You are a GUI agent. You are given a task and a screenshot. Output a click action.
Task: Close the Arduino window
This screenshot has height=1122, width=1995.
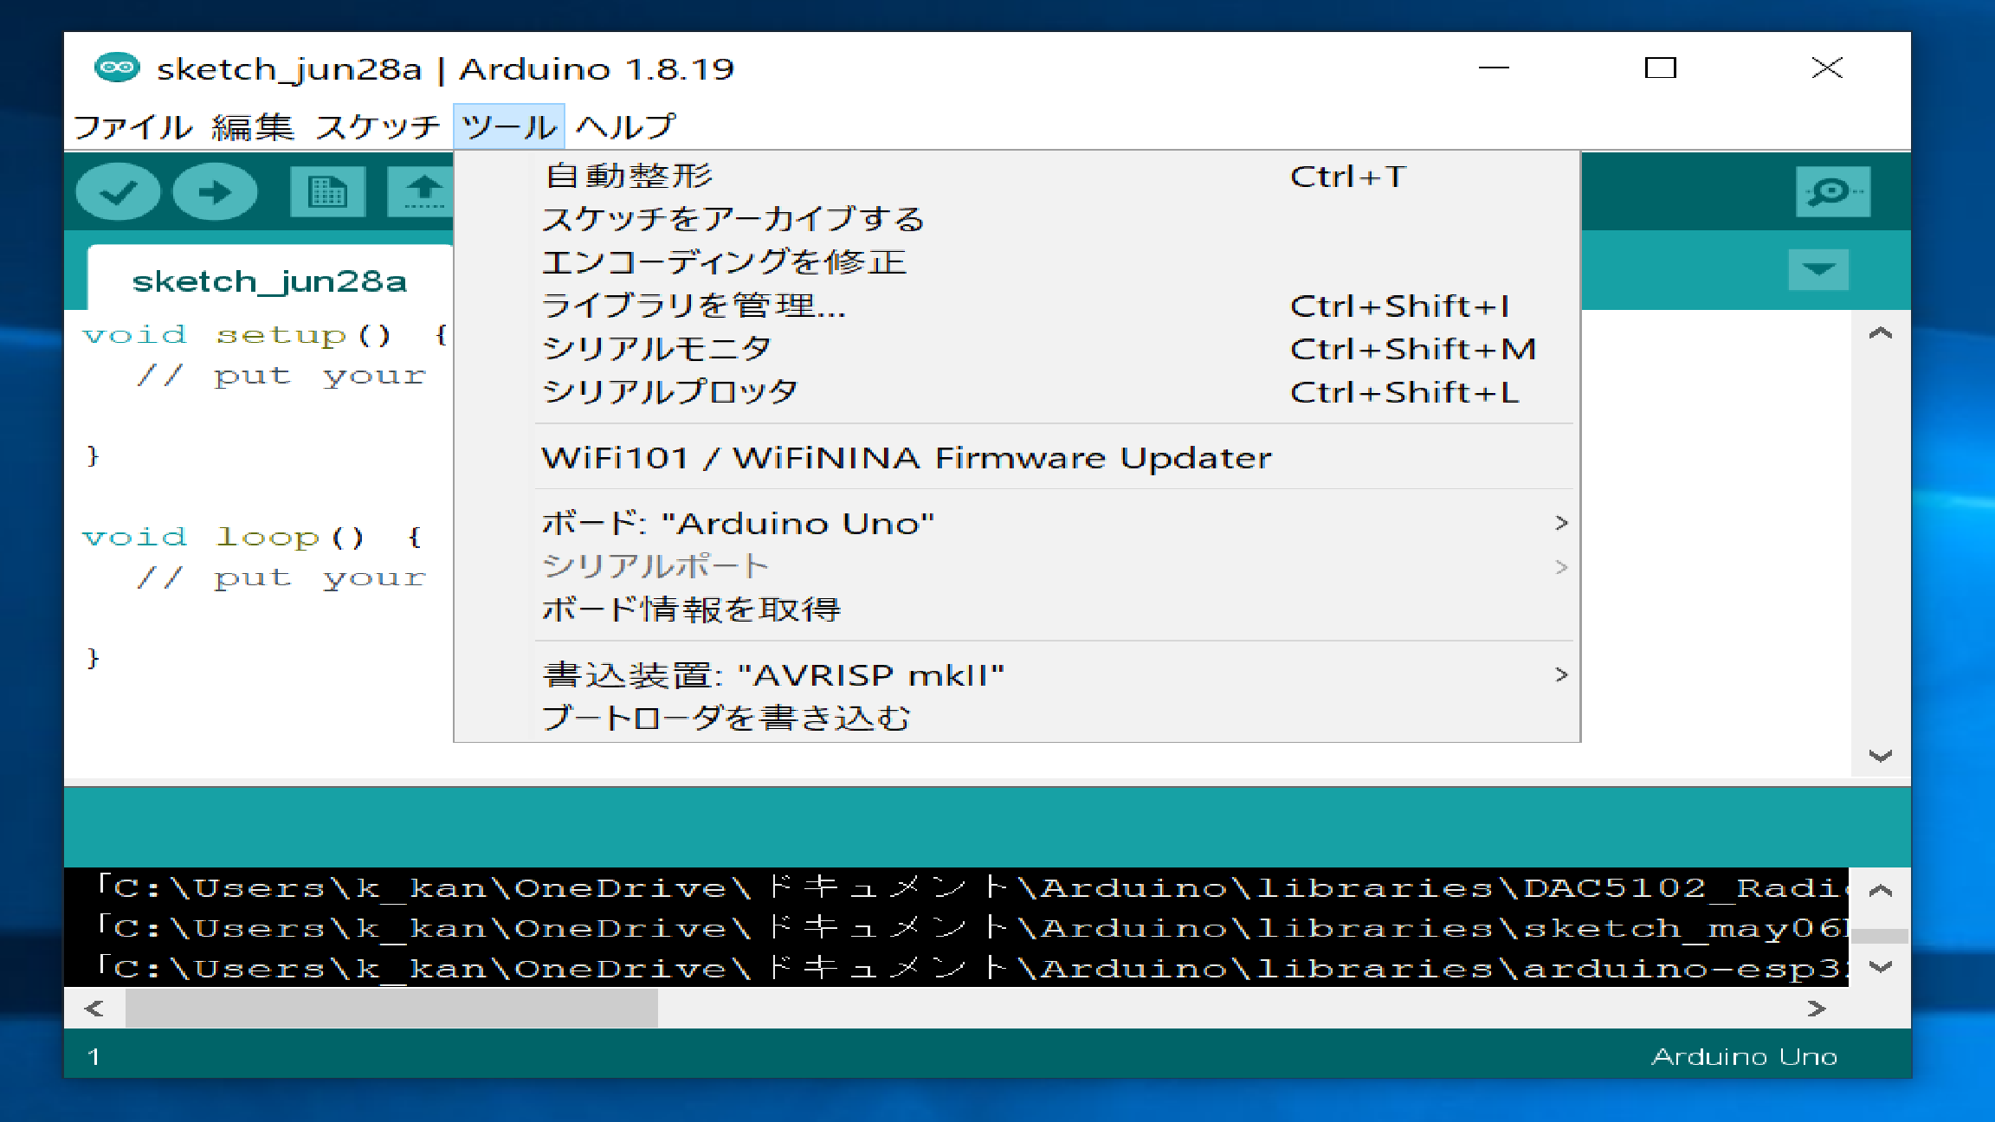[1827, 68]
